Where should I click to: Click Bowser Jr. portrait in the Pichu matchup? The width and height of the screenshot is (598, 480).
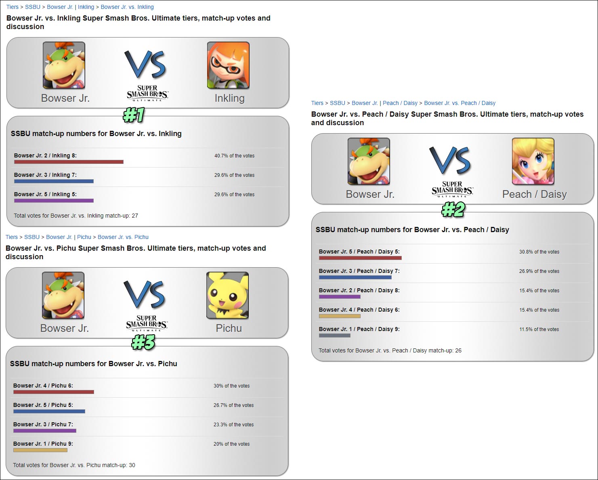[63, 295]
